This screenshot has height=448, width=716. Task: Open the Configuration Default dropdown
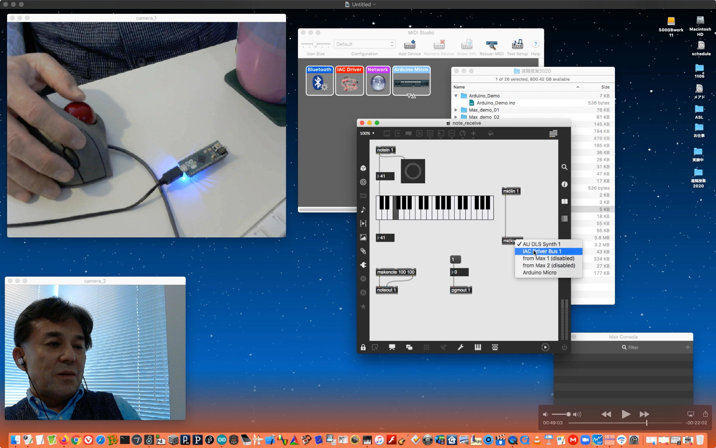pyautogui.click(x=364, y=44)
